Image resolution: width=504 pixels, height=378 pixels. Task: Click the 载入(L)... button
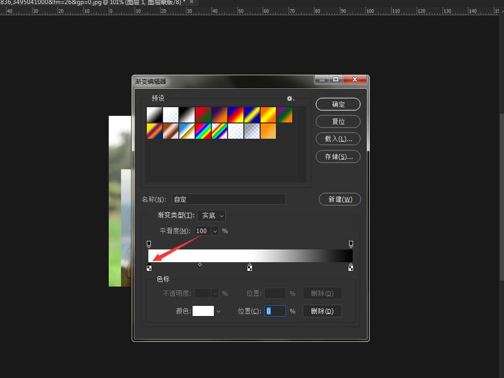pos(338,139)
